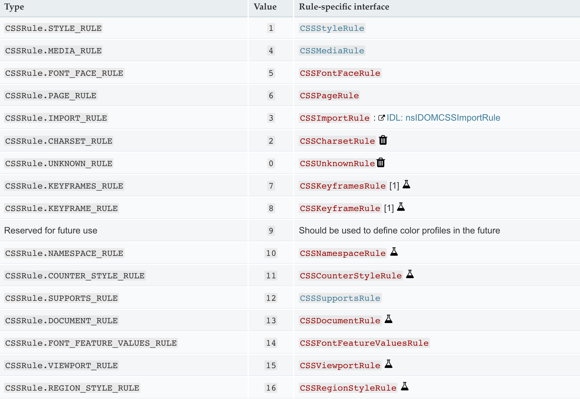Click the CSSImportRule link
Viewport: 580px width, 399px height.
pyautogui.click(x=335, y=118)
